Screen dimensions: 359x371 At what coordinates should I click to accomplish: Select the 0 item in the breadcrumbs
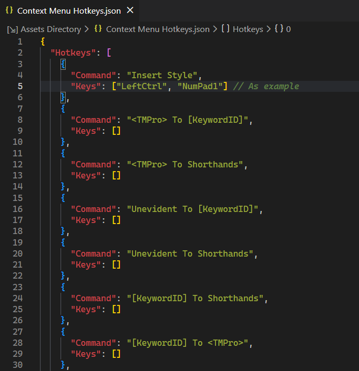[x=289, y=29]
